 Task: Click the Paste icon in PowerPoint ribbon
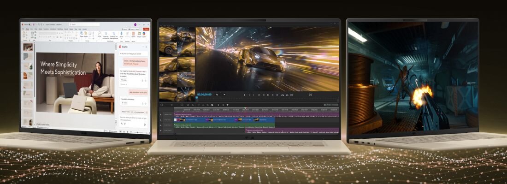tap(24, 34)
